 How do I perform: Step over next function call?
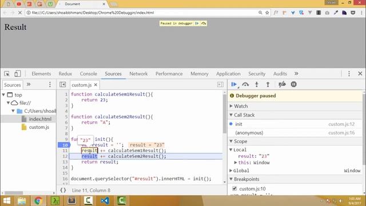pyautogui.click(x=245, y=84)
